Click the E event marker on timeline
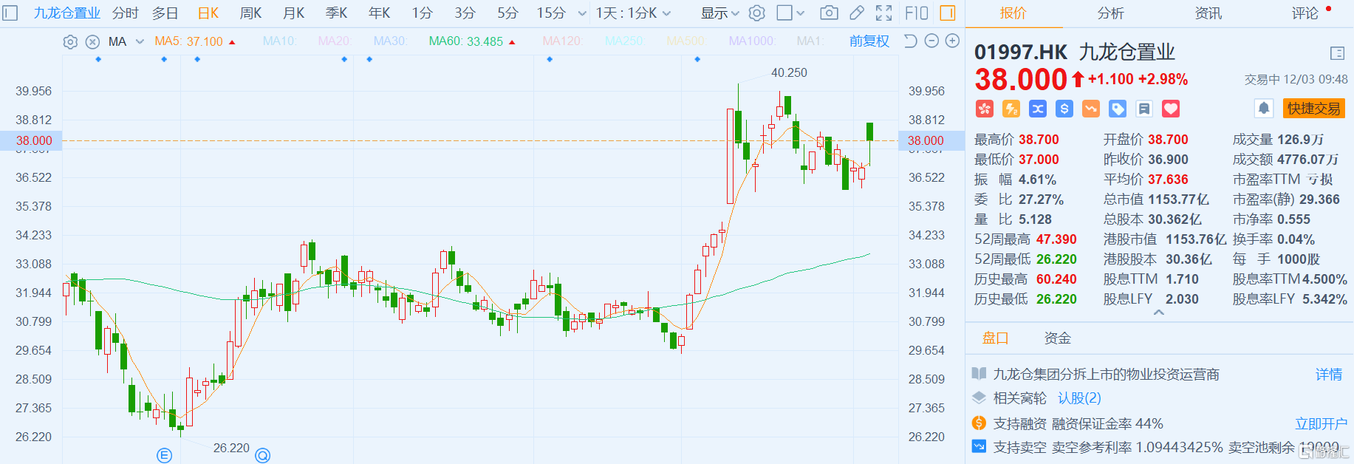Image resolution: width=1354 pixels, height=464 pixels. point(164,455)
